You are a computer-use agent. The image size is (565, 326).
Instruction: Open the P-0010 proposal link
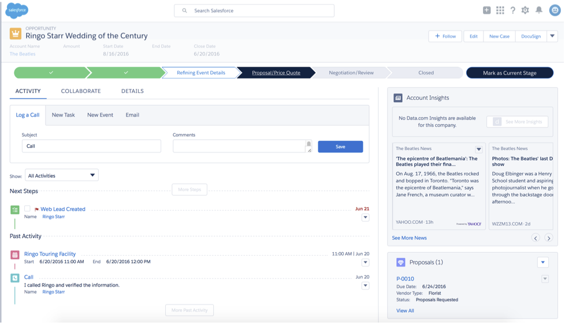405,279
